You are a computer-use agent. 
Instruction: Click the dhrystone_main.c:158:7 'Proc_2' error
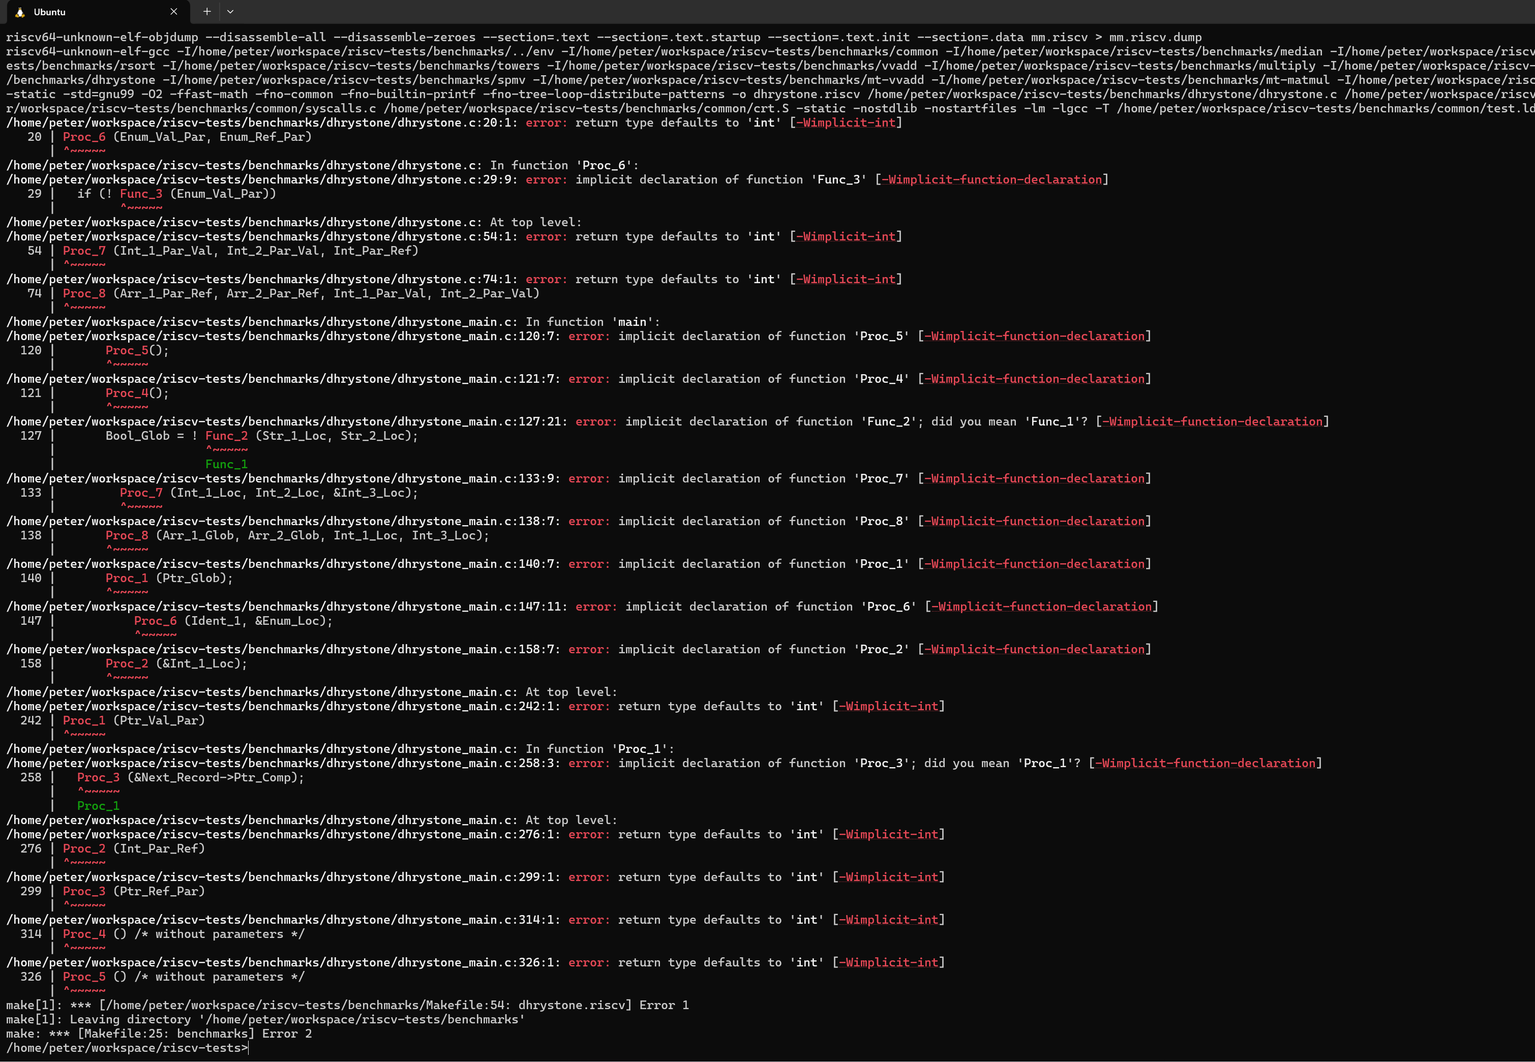[x=579, y=649]
